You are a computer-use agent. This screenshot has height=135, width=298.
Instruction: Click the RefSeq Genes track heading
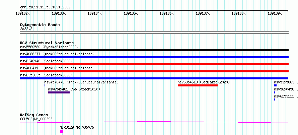[34, 115]
